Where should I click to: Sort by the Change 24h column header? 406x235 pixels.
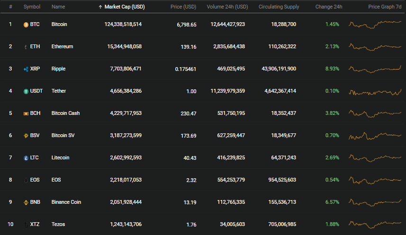[x=329, y=7]
